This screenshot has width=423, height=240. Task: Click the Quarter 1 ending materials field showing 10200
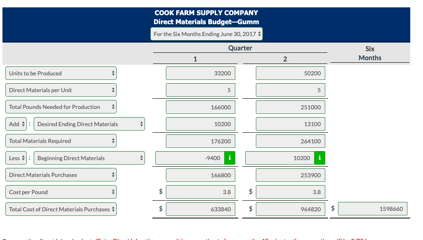(x=200, y=124)
